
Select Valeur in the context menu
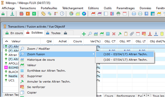point(58,65)
